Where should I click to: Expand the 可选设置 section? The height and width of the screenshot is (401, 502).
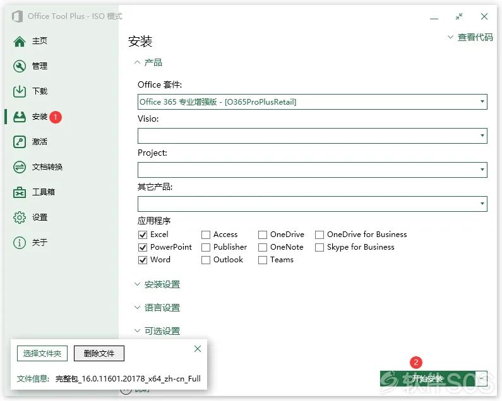(x=157, y=331)
